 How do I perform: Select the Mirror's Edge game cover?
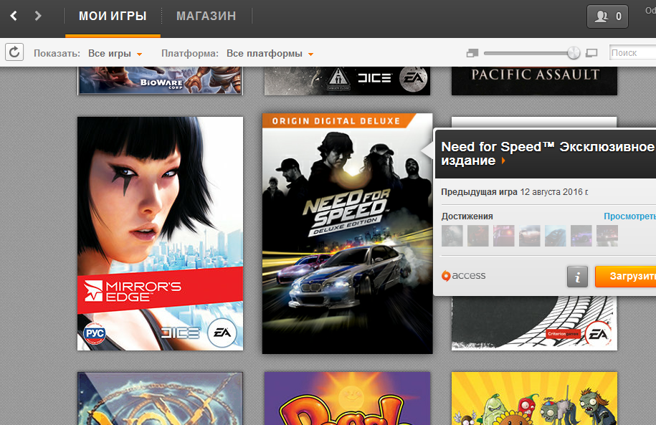coord(160,234)
